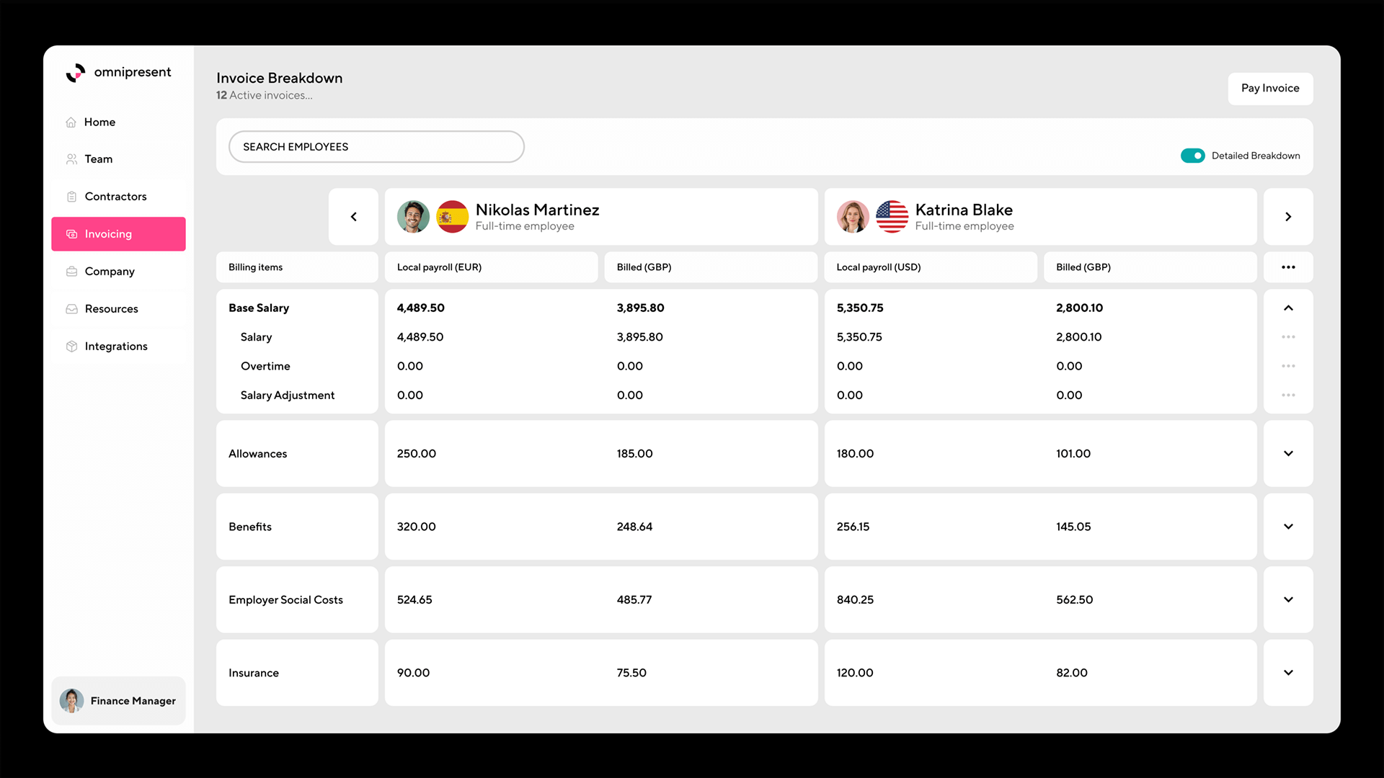The image size is (1384, 778).
Task: Click the Search Employees field
Action: click(376, 147)
